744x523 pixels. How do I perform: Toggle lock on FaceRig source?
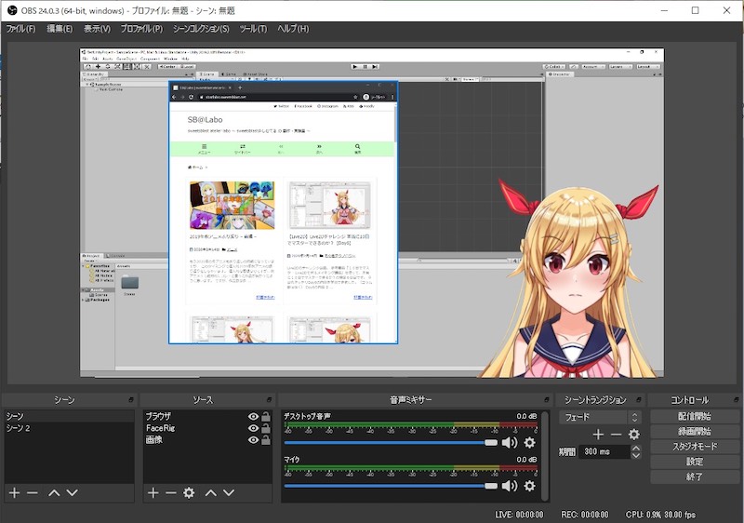pos(266,428)
